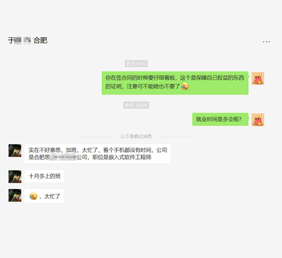Image resolution: width=282 pixels, height=258 pixels.
Task: Select the green bubble 就业时间是多会呢?
Action: point(220,119)
